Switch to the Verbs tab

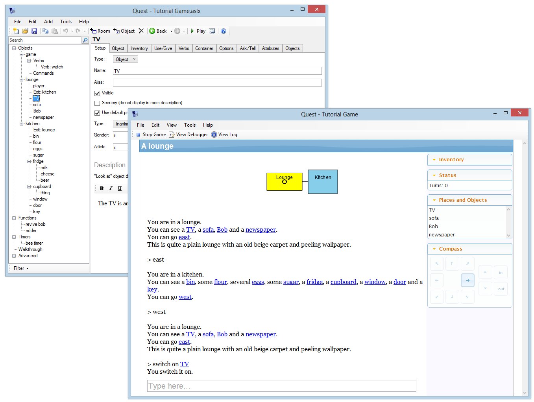[184, 48]
